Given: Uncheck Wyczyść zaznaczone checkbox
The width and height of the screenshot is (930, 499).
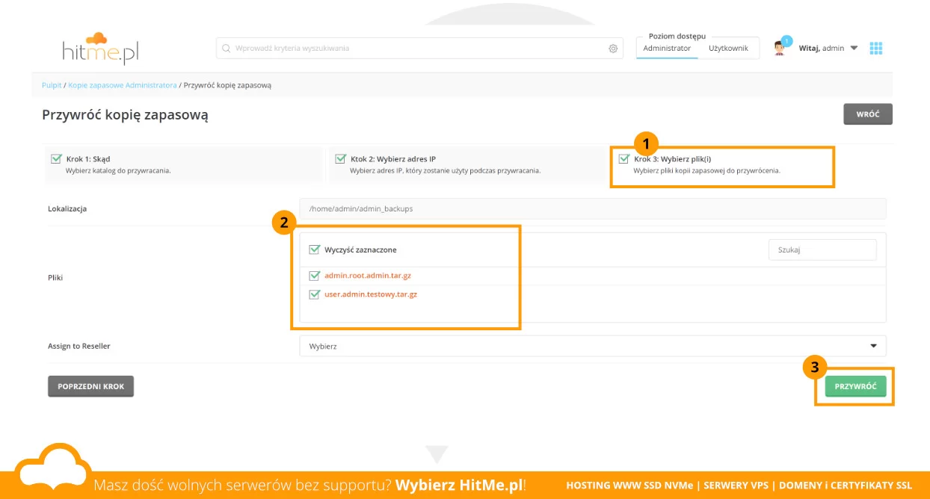Looking at the screenshot, I should (314, 249).
